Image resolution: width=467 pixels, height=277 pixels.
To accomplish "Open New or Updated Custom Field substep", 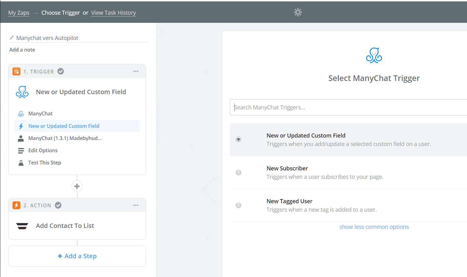I will (77, 126).
